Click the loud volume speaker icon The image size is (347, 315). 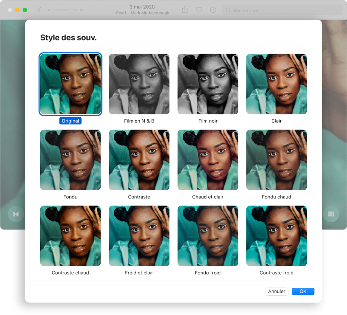pyautogui.click(x=82, y=10)
